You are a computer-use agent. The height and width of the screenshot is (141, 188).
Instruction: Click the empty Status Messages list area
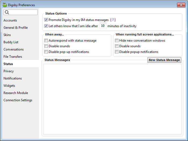tap(112, 99)
